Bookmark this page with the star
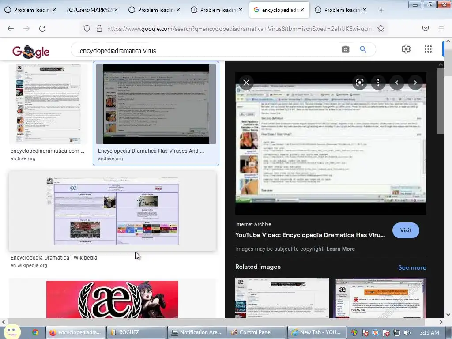 (381, 29)
